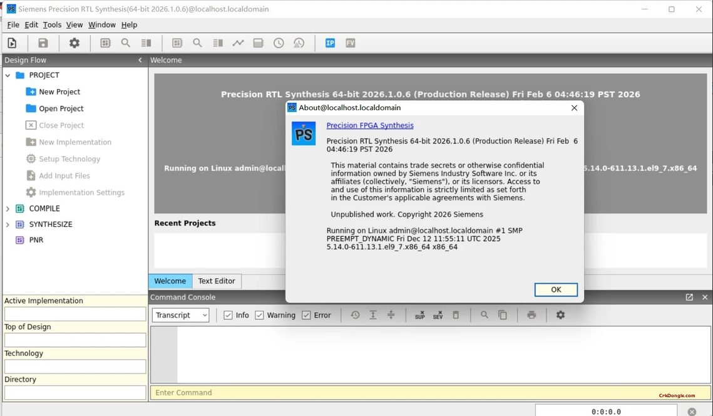Select the PNR tree item
Viewport: 713px width, 416px height.
(x=36, y=240)
